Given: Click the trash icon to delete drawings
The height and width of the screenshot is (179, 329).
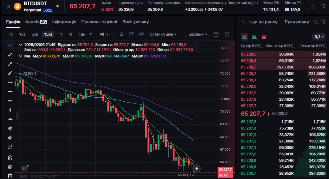Looking at the screenshot, I should pyautogui.click(x=10, y=176).
